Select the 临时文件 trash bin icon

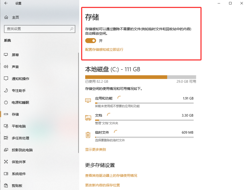[x=88, y=135]
